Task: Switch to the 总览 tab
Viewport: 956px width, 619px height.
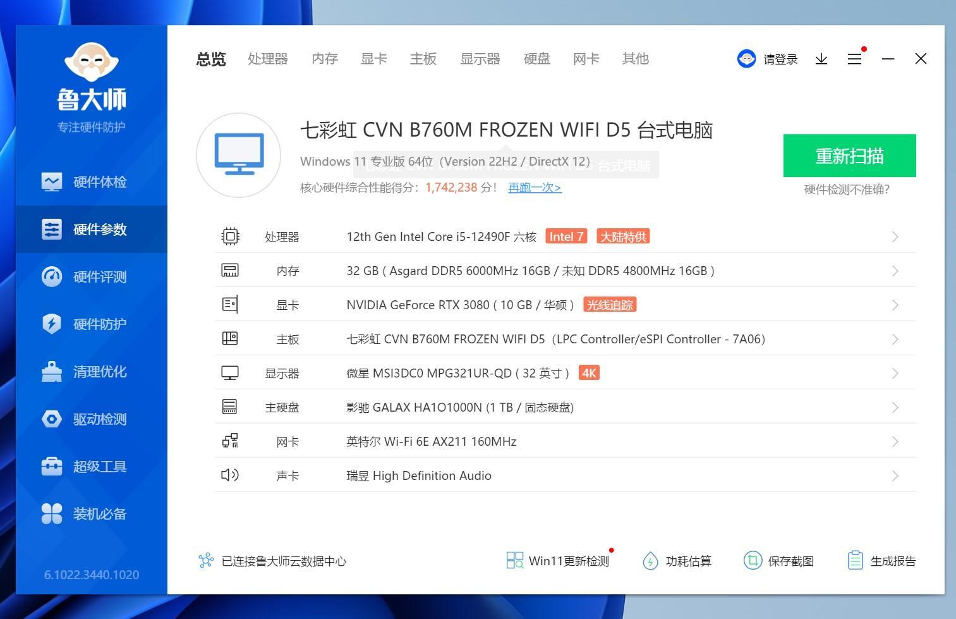Action: coord(211,59)
